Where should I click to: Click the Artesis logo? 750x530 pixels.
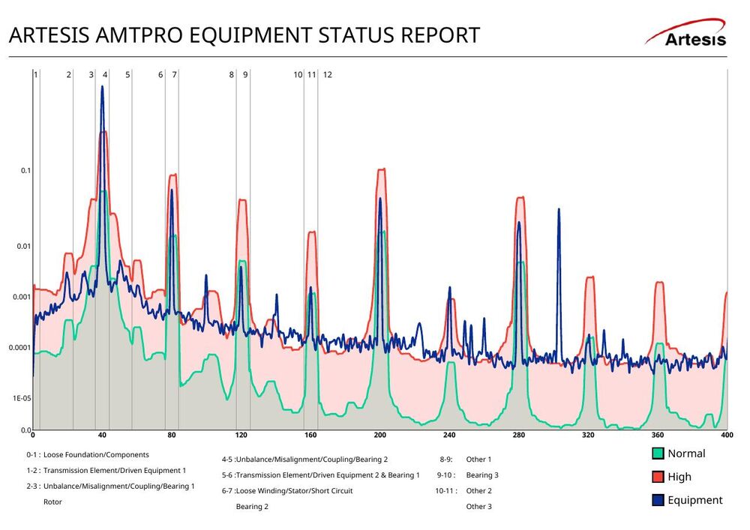click(x=685, y=33)
